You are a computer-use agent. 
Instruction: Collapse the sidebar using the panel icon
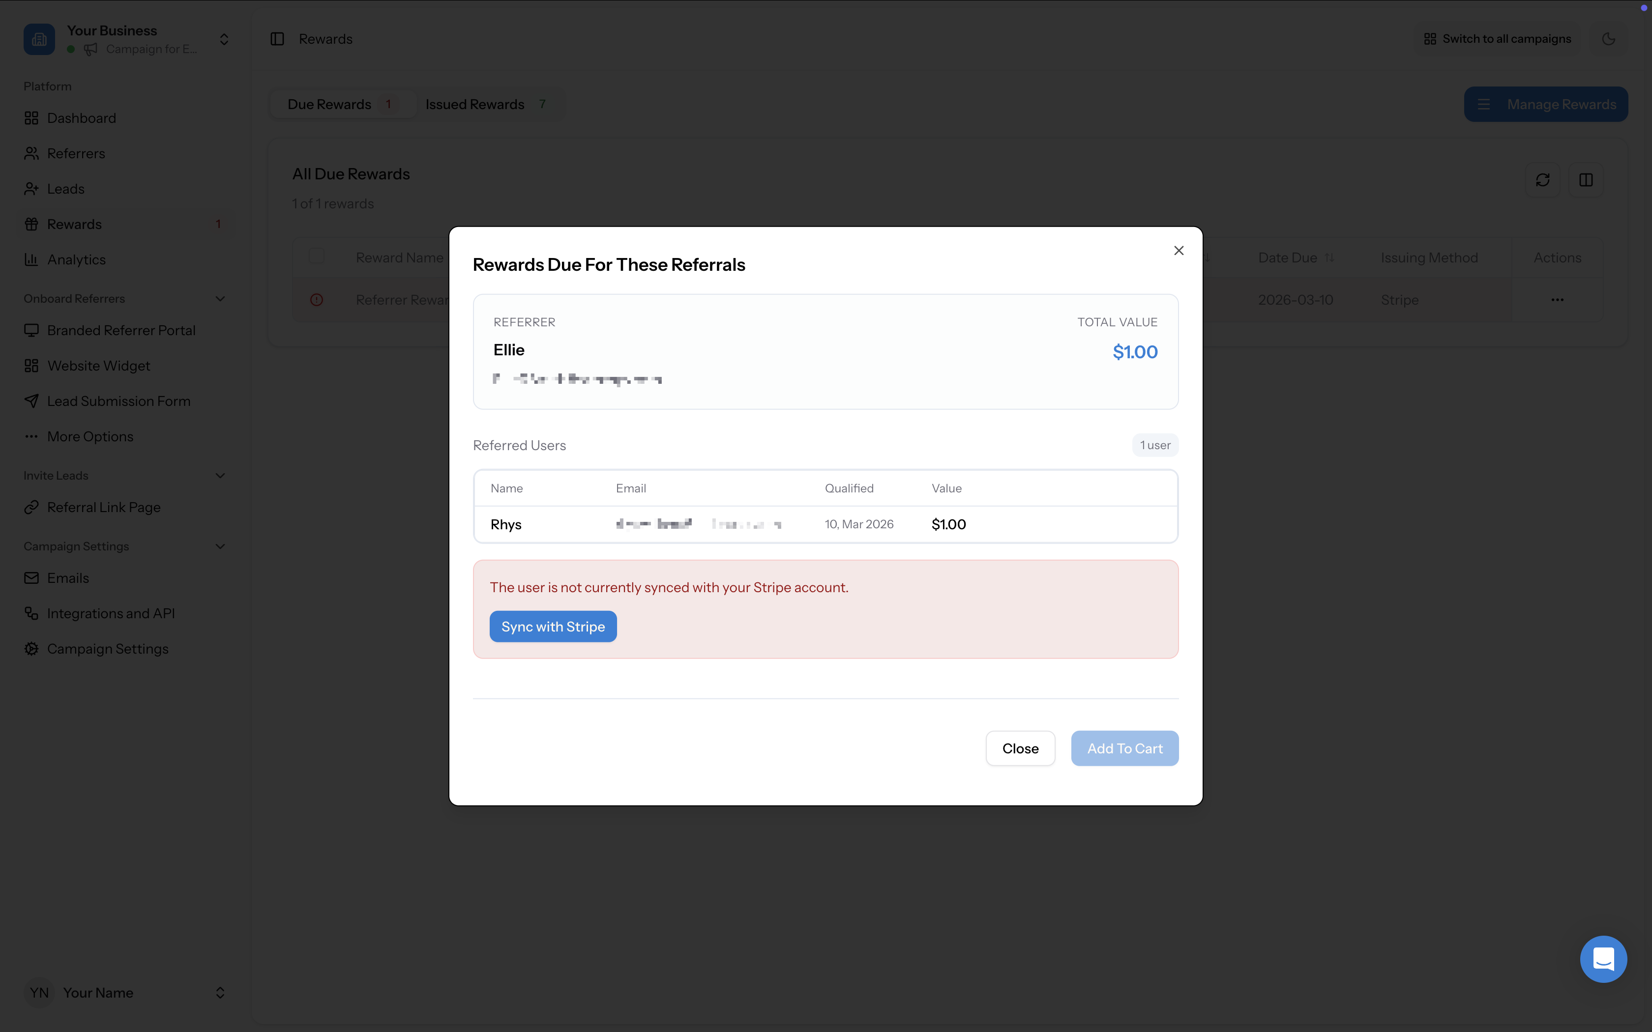[x=277, y=38]
